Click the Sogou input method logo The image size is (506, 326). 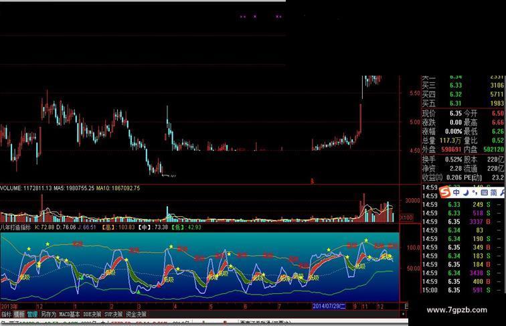pyautogui.click(x=445, y=192)
